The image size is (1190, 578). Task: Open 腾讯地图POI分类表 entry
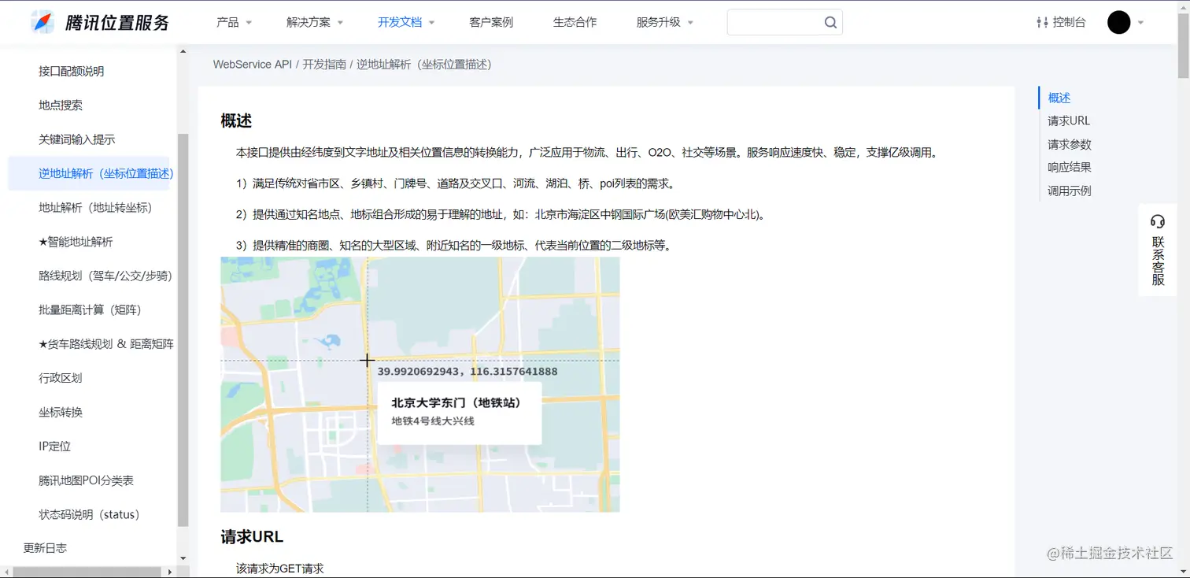click(x=86, y=480)
